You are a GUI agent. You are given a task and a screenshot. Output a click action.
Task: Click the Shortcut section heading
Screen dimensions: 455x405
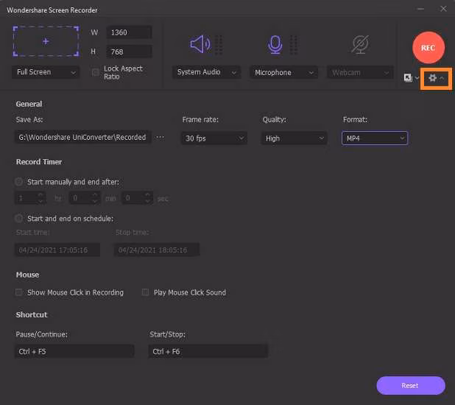click(x=32, y=314)
